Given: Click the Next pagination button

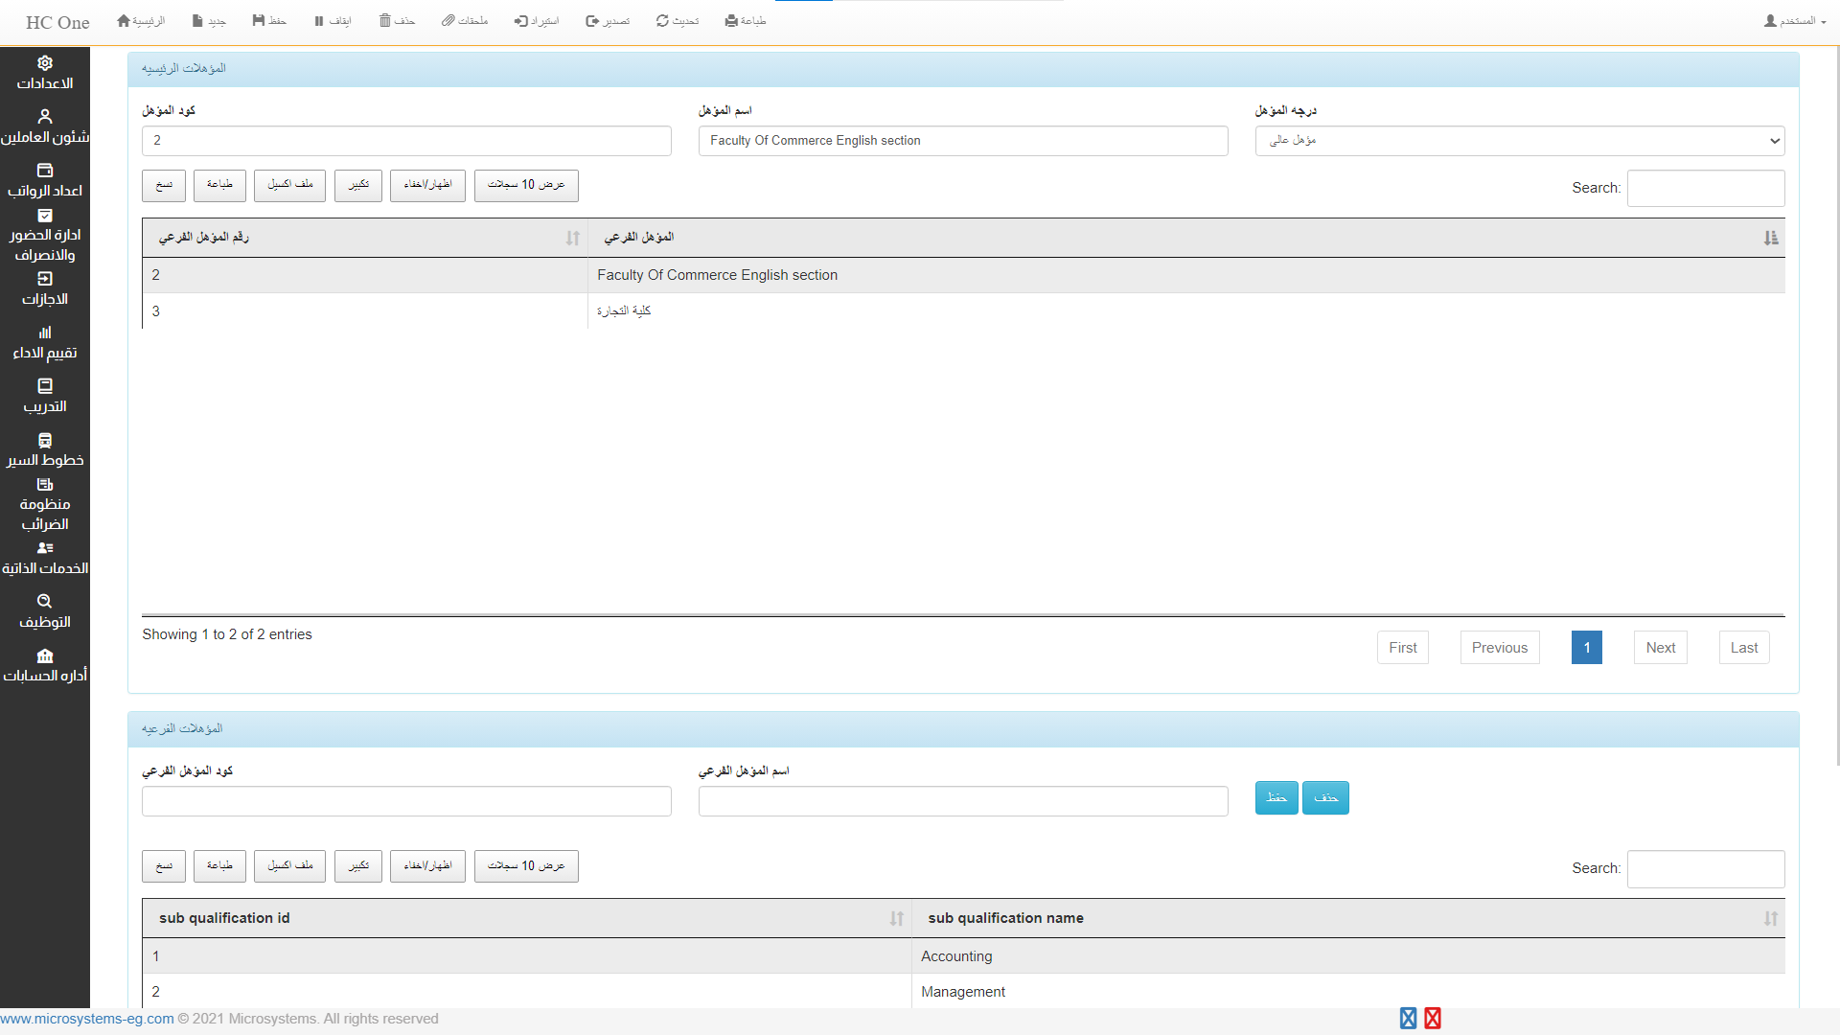Looking at the screenshot, I should click(x=1661, y=648).
